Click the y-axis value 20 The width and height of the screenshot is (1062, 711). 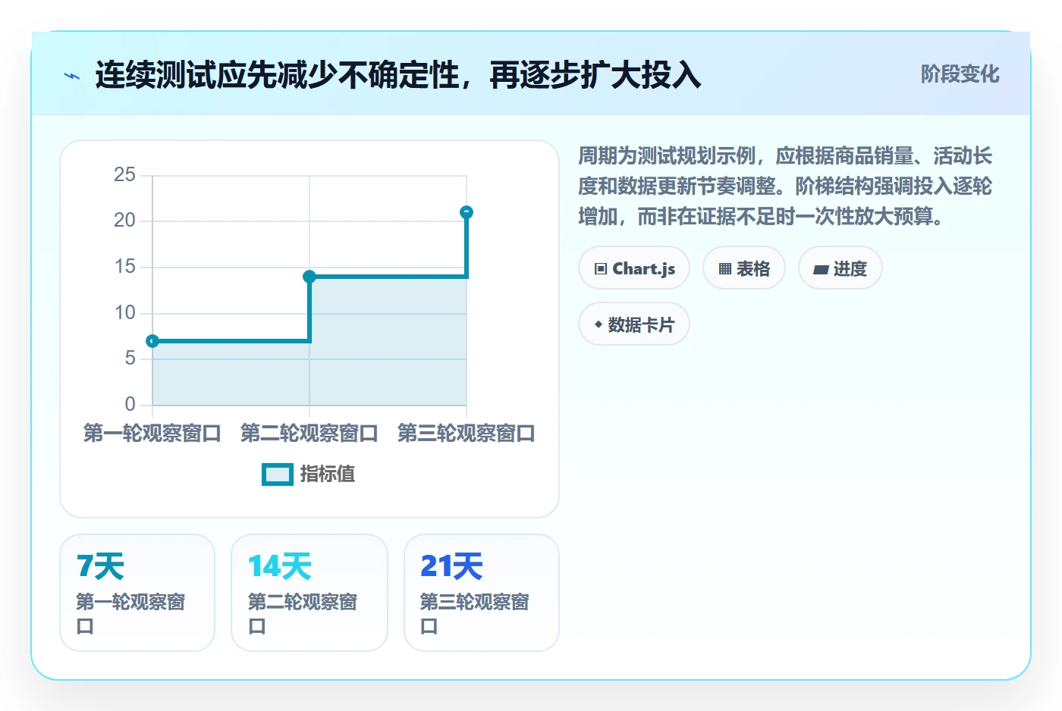pos(124,221)
